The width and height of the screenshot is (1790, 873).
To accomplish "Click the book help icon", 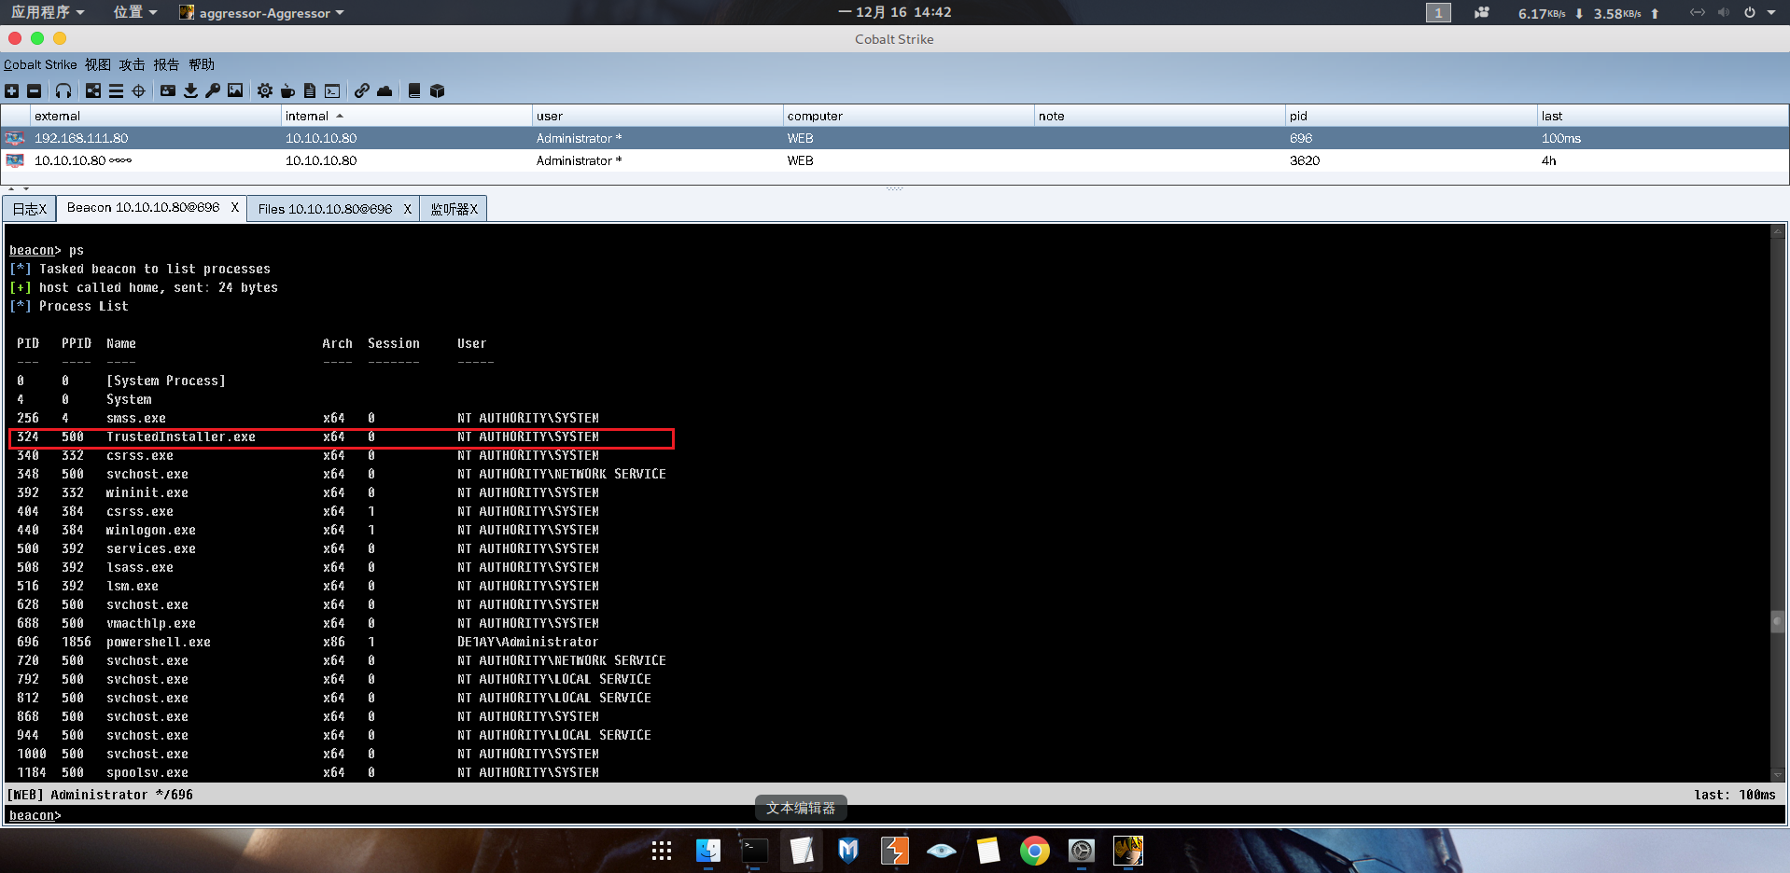I will pos(414,90).
